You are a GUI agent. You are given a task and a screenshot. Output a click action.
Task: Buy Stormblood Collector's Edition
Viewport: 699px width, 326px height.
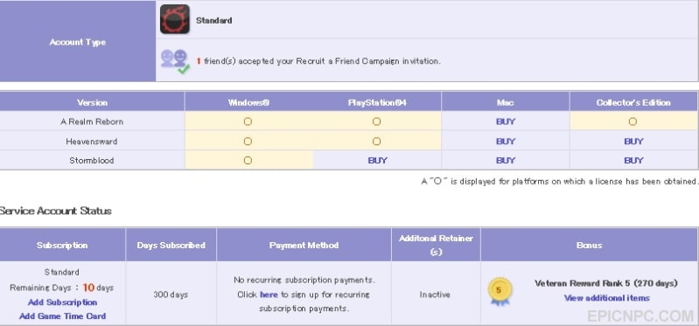[x=633, y=160]
